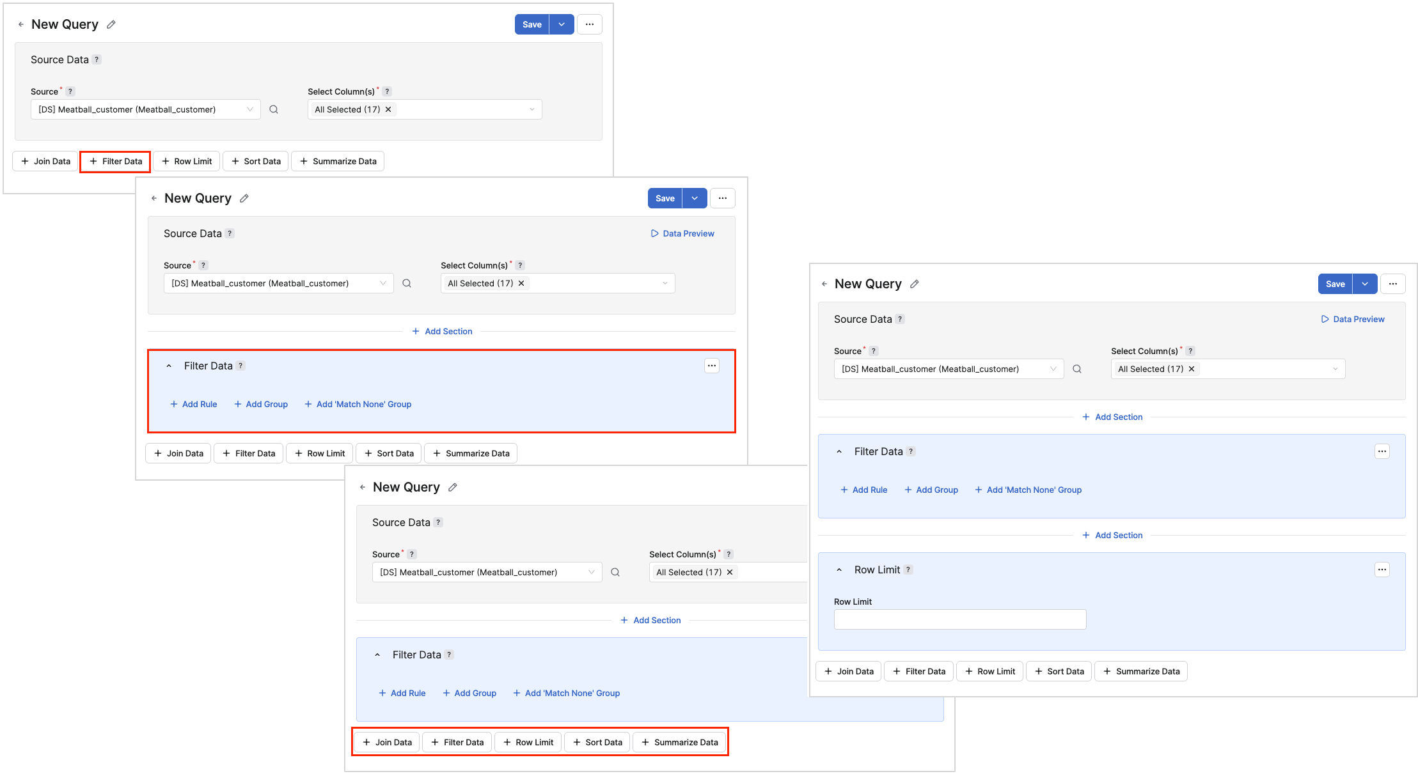Click the red-highlighted Filter Data button
Image resolution: width=1418 pixels, height=776 pixels.
116,161
